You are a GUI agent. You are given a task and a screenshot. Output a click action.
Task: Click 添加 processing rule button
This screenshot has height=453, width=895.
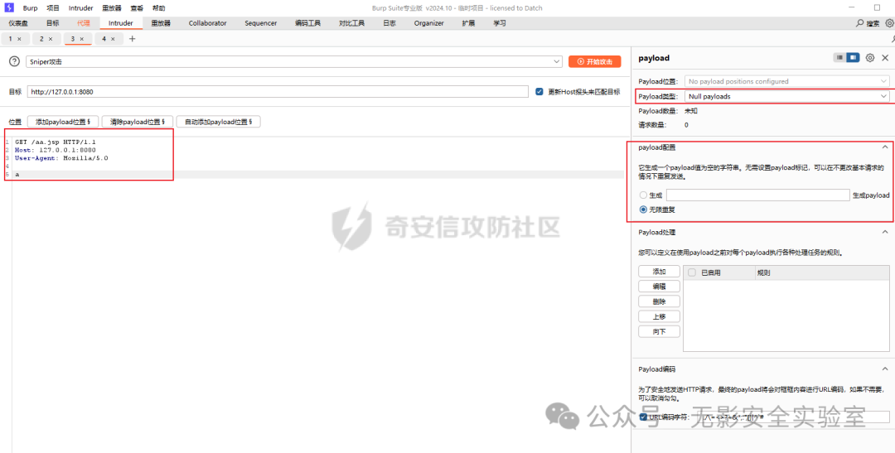(659, 272)
